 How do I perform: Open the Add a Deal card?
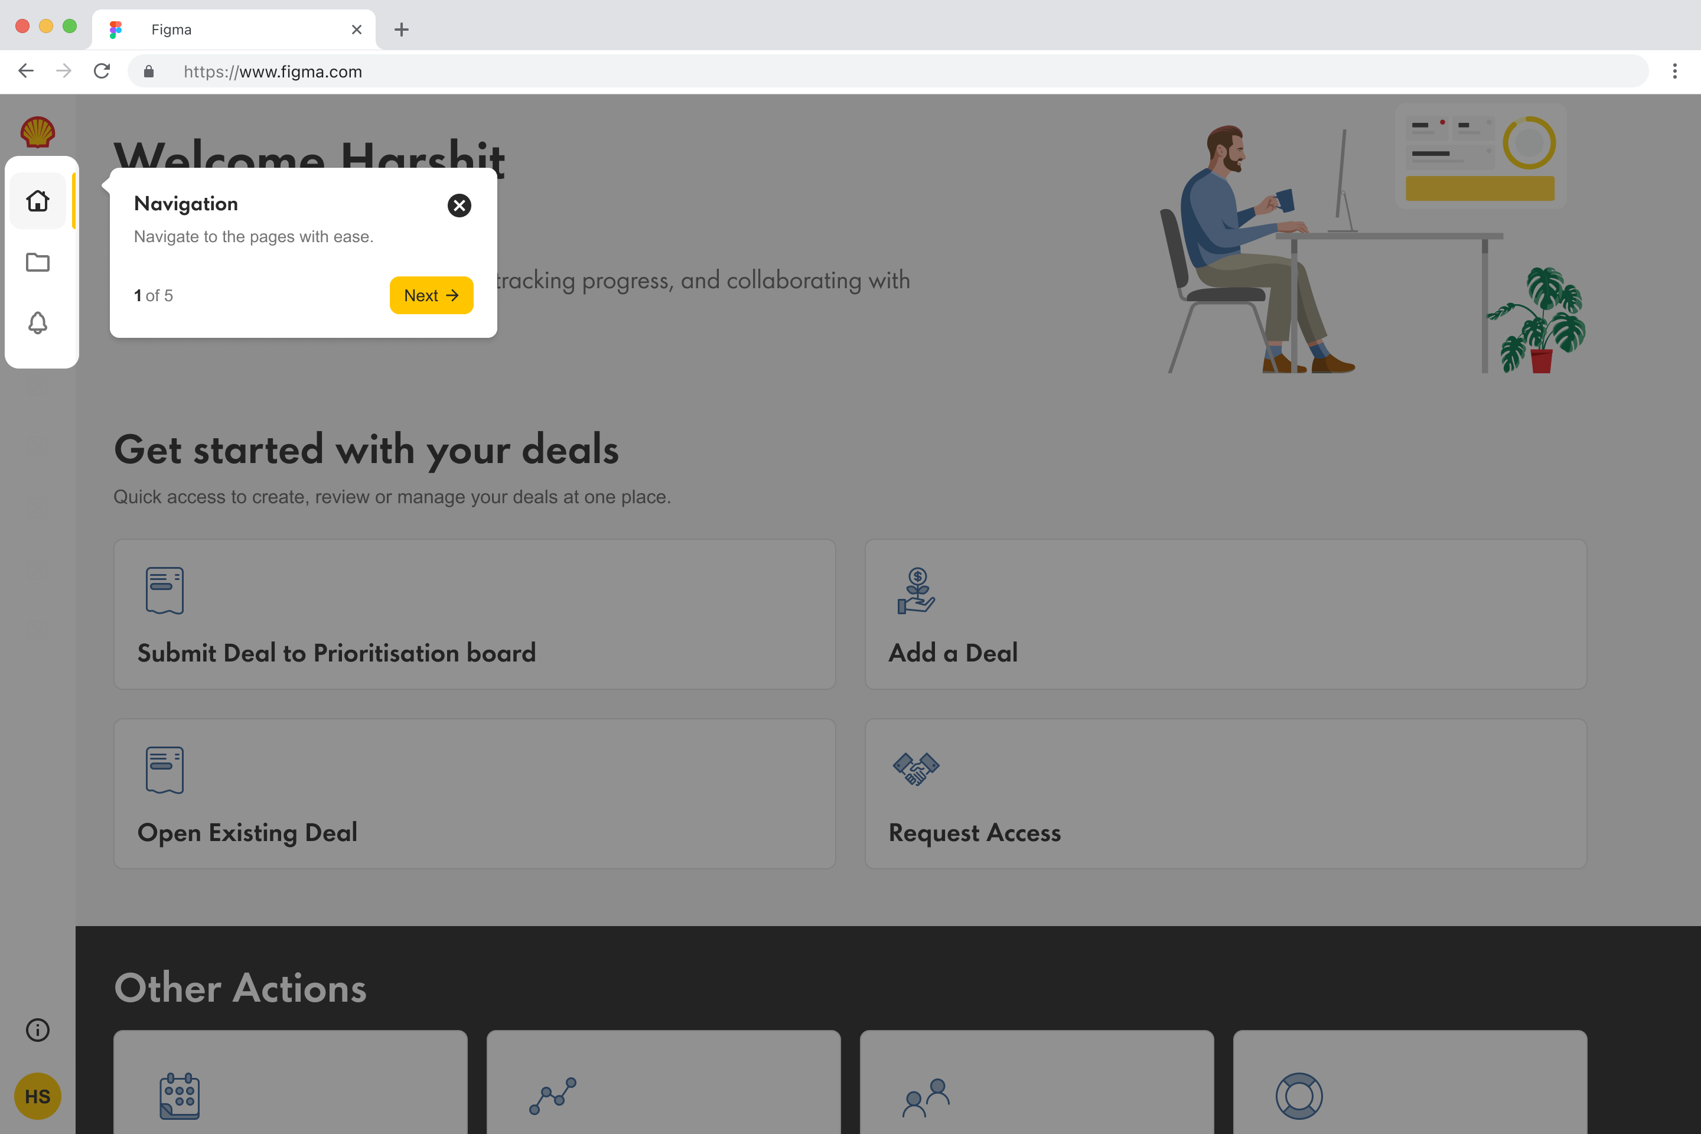point(1226,614)
